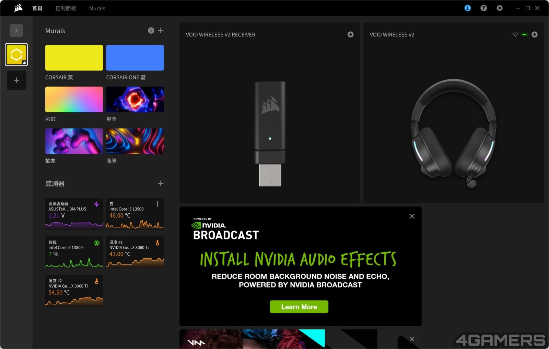The image size is (549, 349).
Task: Expand the left sidebar with chevron
Action: 16,31
